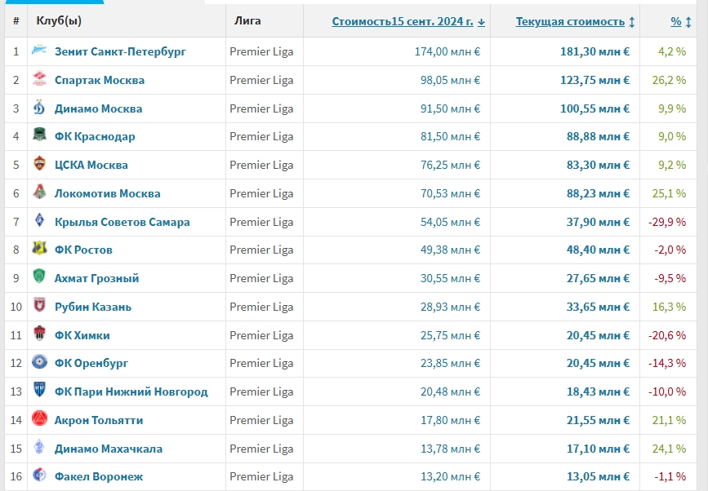Click Fakel's current value 13,05 млн €
The width and height of the screenshot is (708, 491).
pyautogui.click(x=599, y=476)
